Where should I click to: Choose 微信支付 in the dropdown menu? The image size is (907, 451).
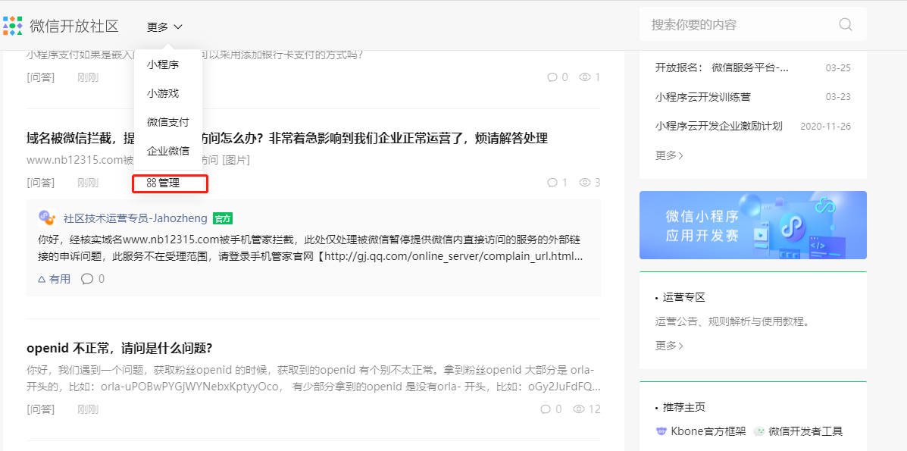point(167,122)
